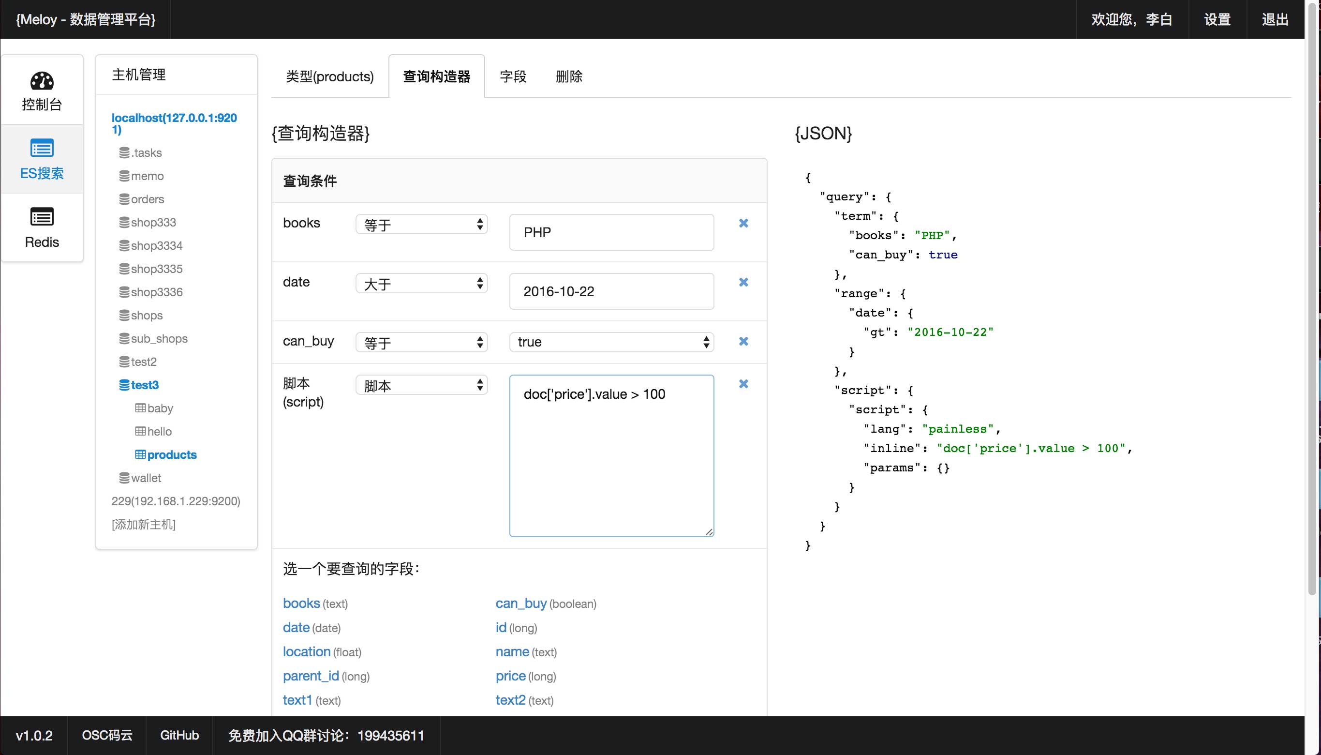Click the table icon beside products
This screenshot has height=755, width=1321.
140,455
